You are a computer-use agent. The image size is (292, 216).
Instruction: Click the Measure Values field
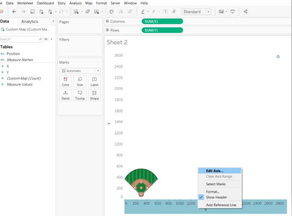click(20, 84)
